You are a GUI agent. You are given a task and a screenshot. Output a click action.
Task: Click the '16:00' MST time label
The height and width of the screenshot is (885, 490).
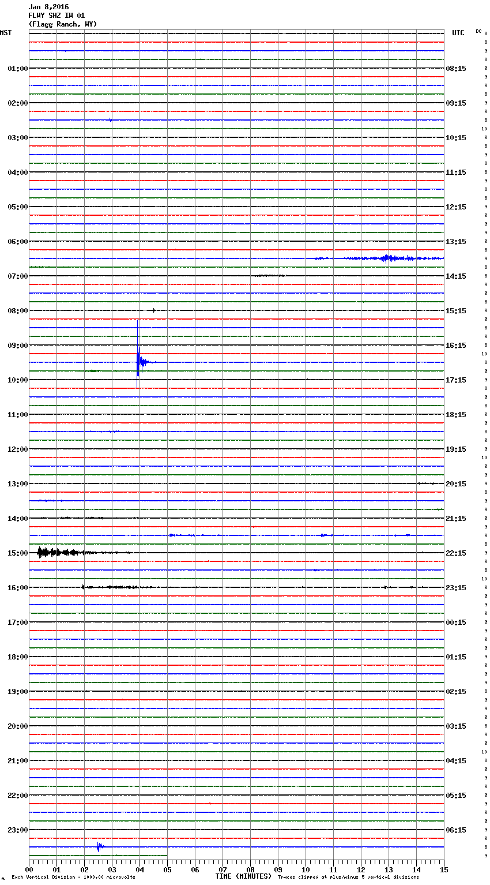point(18,588)
